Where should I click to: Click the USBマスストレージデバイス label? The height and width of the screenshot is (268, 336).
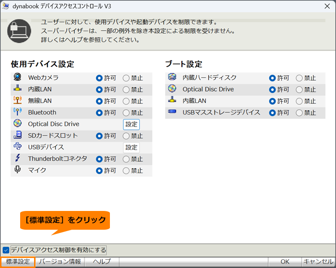tap(221, 112)
